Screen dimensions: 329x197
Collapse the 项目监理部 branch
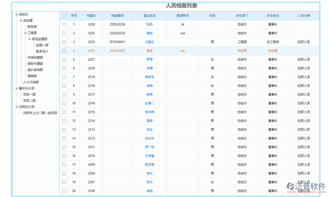(x=29, y=39)
